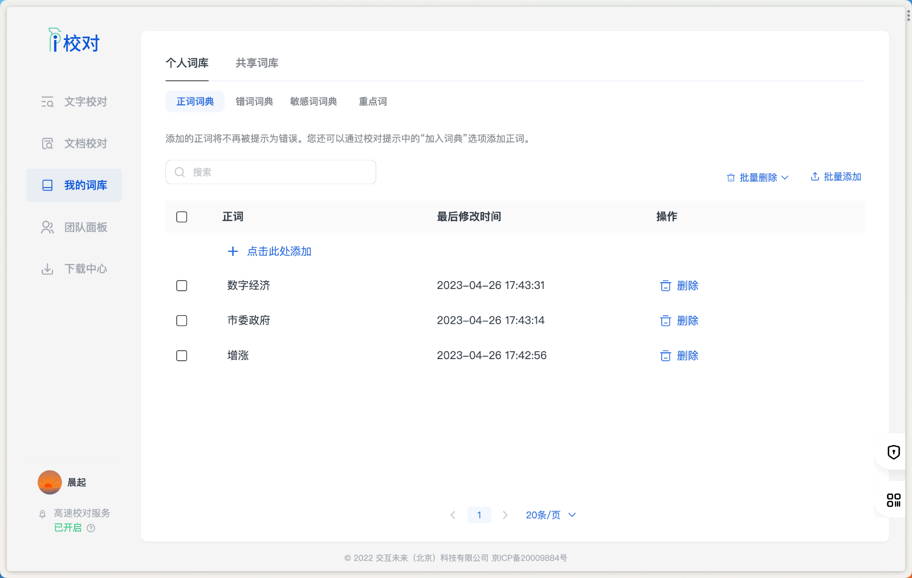Select the checkbox for 数字经济
912x578 pixels.
click(181, 286)
